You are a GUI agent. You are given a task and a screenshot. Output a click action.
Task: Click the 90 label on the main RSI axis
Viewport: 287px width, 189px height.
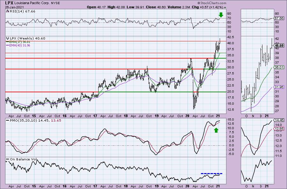[229, 14]
